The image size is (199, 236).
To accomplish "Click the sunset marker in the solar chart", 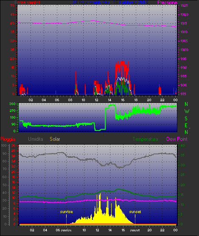I will point(135,212).
